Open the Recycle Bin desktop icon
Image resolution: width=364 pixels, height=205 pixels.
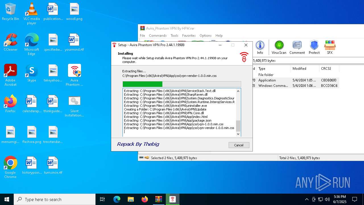[x=11, y=12]
